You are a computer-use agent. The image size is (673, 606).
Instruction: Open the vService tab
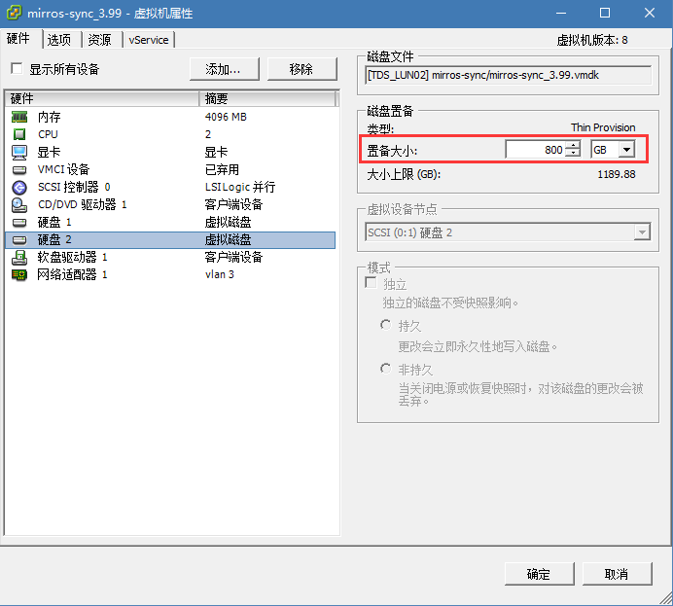click(x=148, y=40)
